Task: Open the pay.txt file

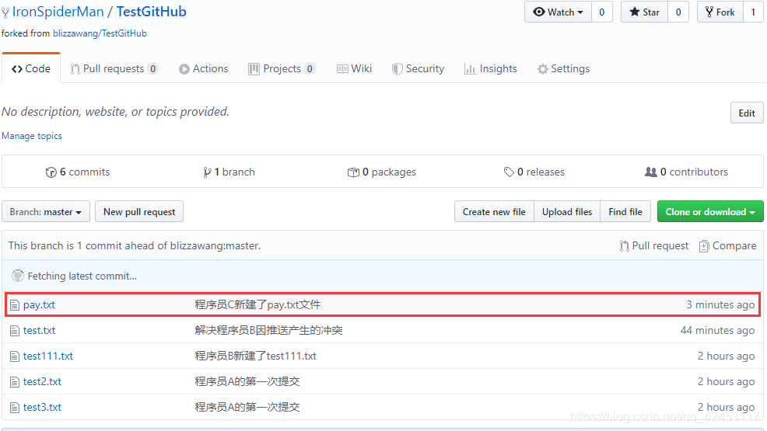Action: pos(39,304)
